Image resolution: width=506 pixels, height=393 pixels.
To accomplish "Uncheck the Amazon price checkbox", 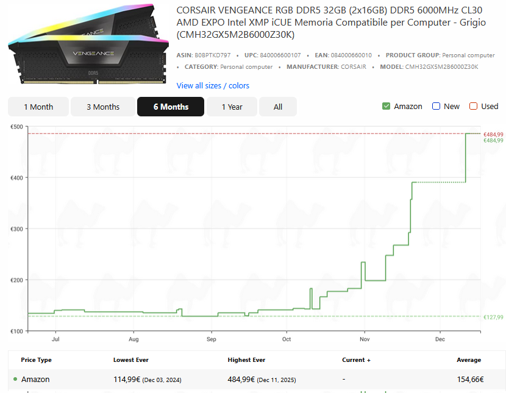I will pyautogui.click(x=386, y=106).
